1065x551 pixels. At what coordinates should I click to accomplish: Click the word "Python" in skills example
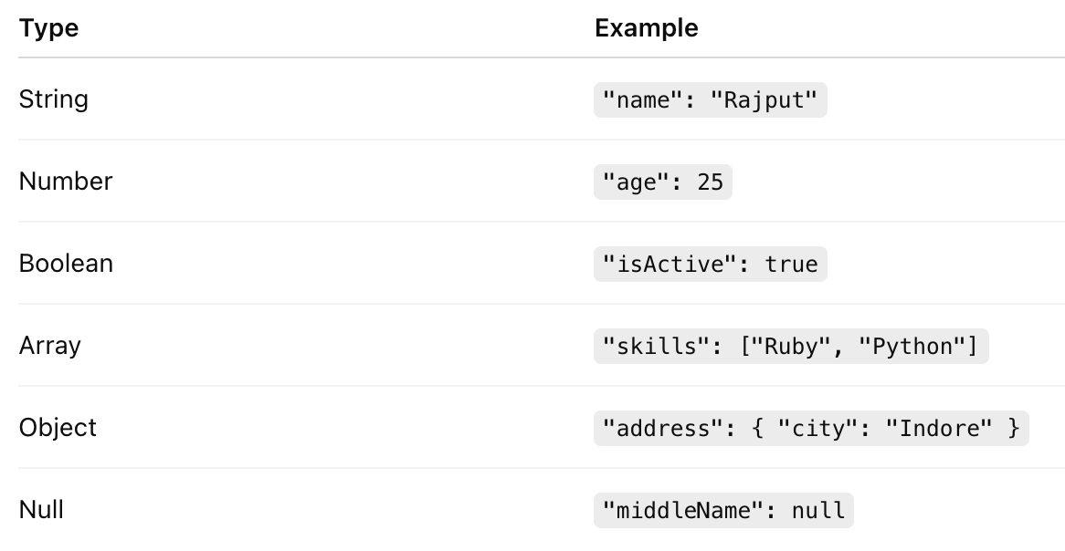pos(912,346)
